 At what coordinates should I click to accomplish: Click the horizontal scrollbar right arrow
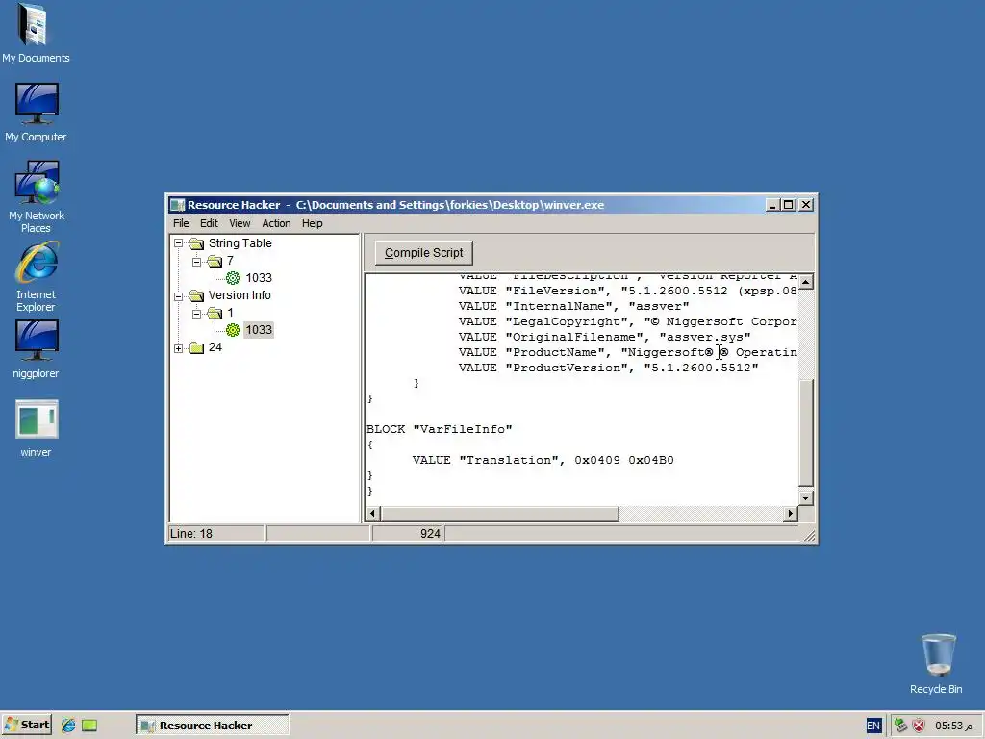point(791,514)
